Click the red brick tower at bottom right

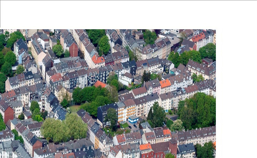[x=173, y=148]
